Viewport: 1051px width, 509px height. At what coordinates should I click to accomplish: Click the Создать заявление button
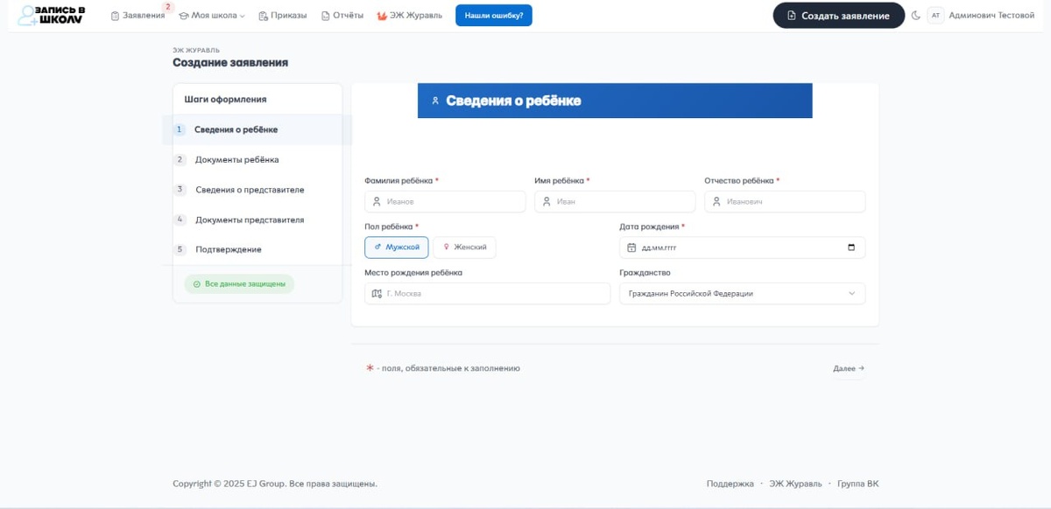pos(838,16)
